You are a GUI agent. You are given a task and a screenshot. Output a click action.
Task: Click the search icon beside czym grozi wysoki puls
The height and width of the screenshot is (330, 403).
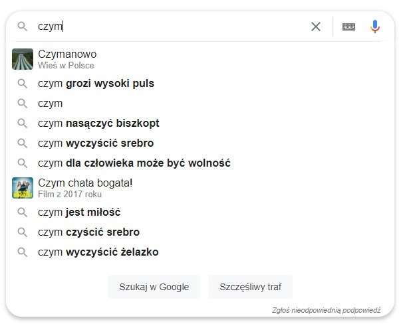[23, 84]
